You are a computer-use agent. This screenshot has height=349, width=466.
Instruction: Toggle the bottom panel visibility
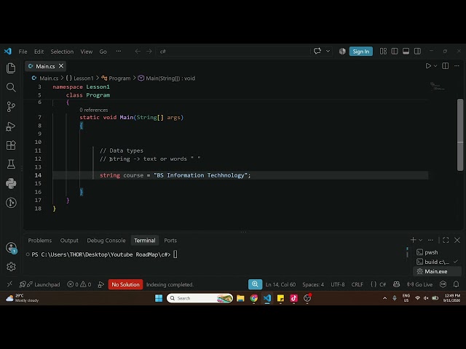tap(406, 51)
